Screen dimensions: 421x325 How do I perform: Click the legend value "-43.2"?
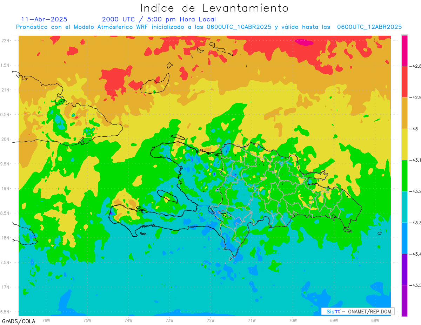415,191
